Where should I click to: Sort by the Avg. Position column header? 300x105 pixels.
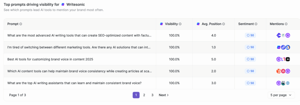click(212, 24)
